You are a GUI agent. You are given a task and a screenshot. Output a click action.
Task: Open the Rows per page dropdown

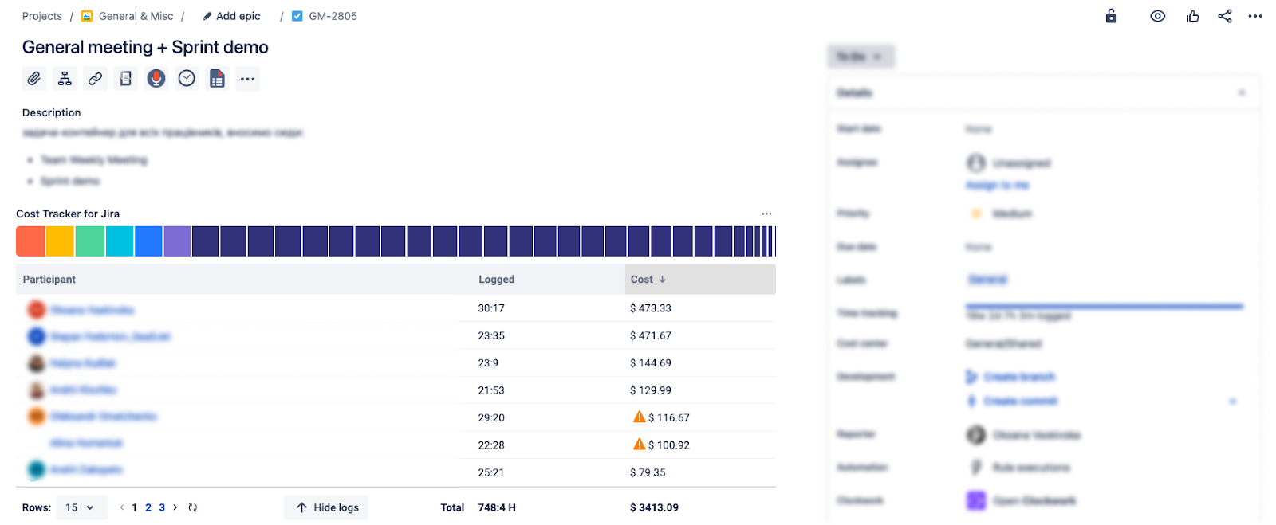click(81, 507)
